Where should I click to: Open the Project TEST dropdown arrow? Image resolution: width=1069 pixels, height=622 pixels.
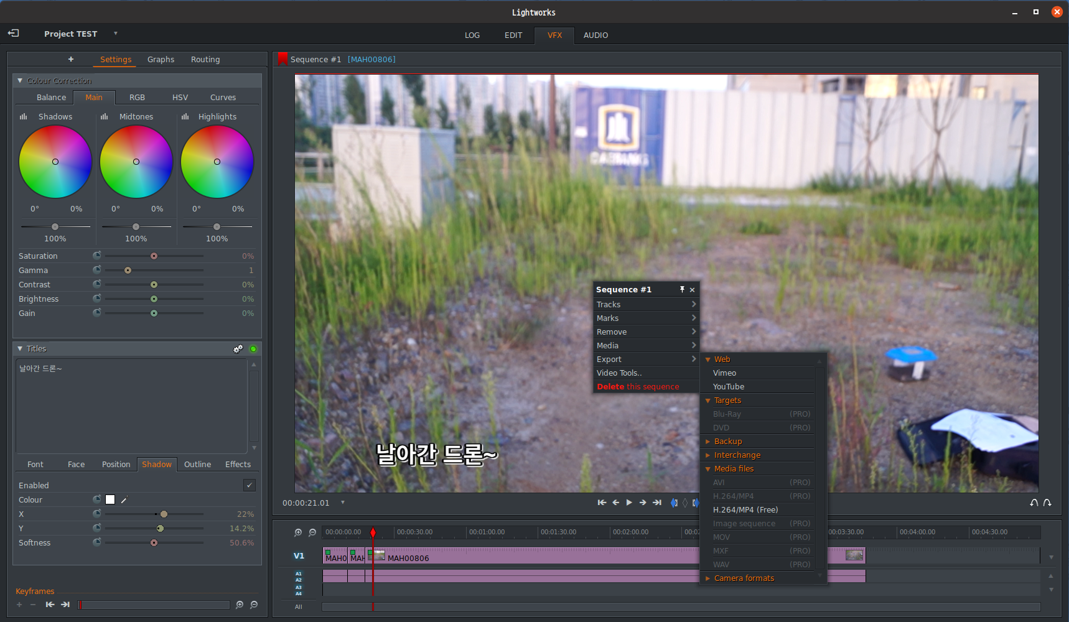pos(115,34)
